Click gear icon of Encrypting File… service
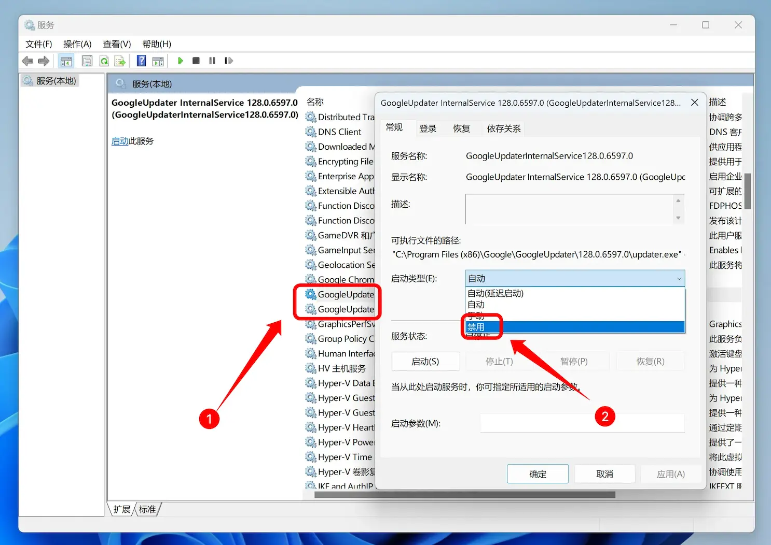Screen dimensions: 771x545 [310, 161]
